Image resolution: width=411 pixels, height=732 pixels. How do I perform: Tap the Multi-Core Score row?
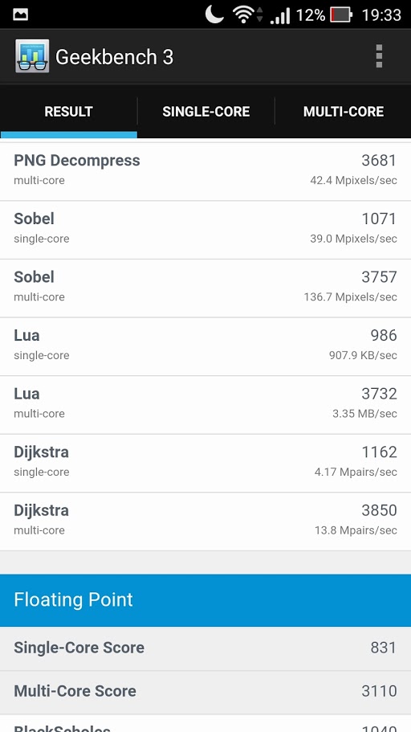click(205, 693)
